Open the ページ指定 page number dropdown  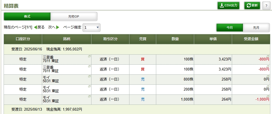click(92, 27)
